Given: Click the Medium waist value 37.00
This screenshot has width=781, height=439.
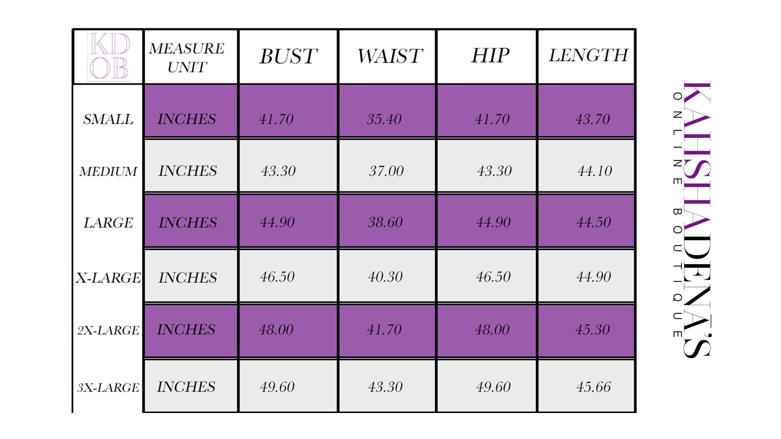Looking at the screenshot, I should (x=386, y=171).
